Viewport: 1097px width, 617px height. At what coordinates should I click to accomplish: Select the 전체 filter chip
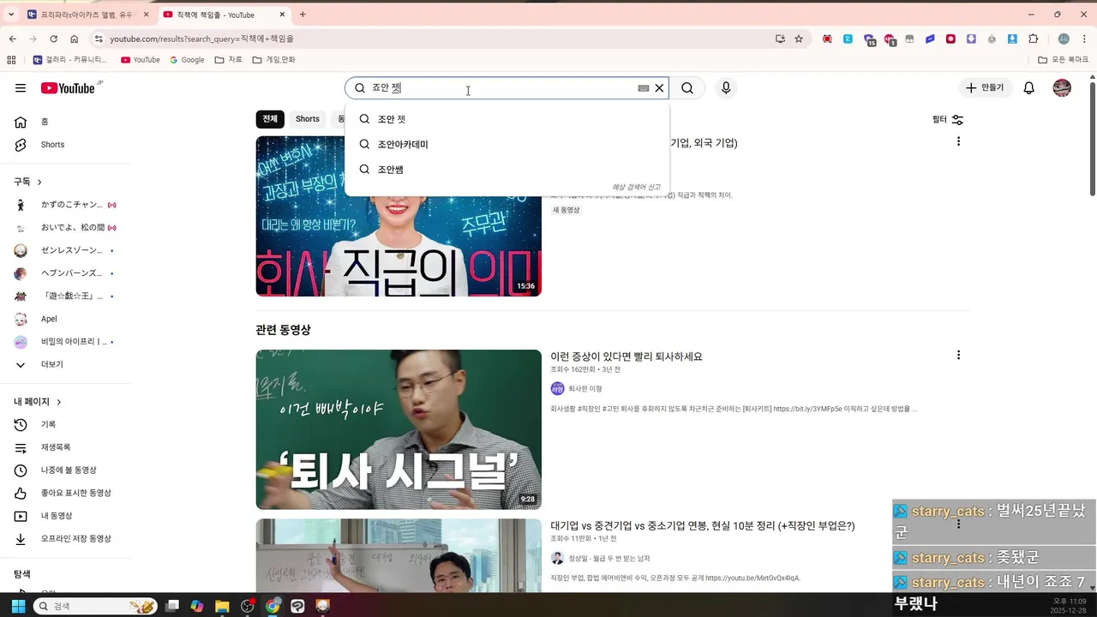click(270, 119)
